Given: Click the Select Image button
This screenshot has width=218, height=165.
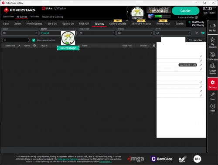Looking at the screenshot, I should (x=68, y=48).
